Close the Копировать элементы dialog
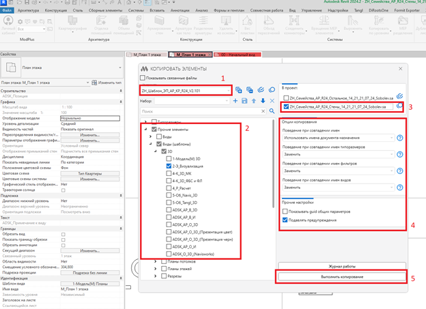The image size is (426, 309). pos(401,69)
